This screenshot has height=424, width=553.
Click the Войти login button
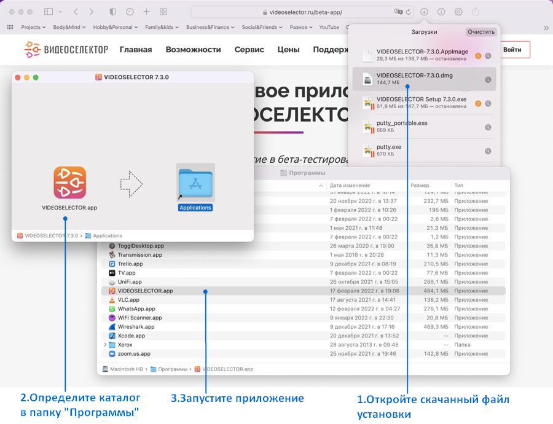click(x=514, y=50)
